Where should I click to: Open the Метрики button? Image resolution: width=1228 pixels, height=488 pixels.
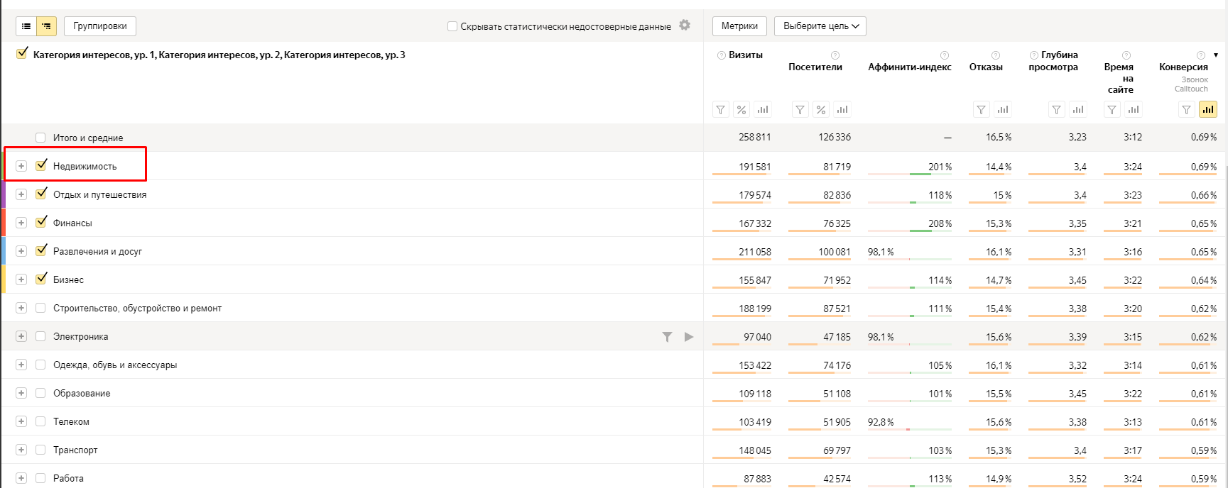click(x=739, y=26)
